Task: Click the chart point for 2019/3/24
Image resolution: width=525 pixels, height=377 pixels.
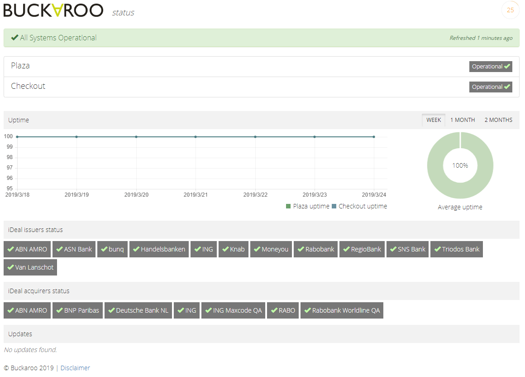Action: (x=374, y=137)
